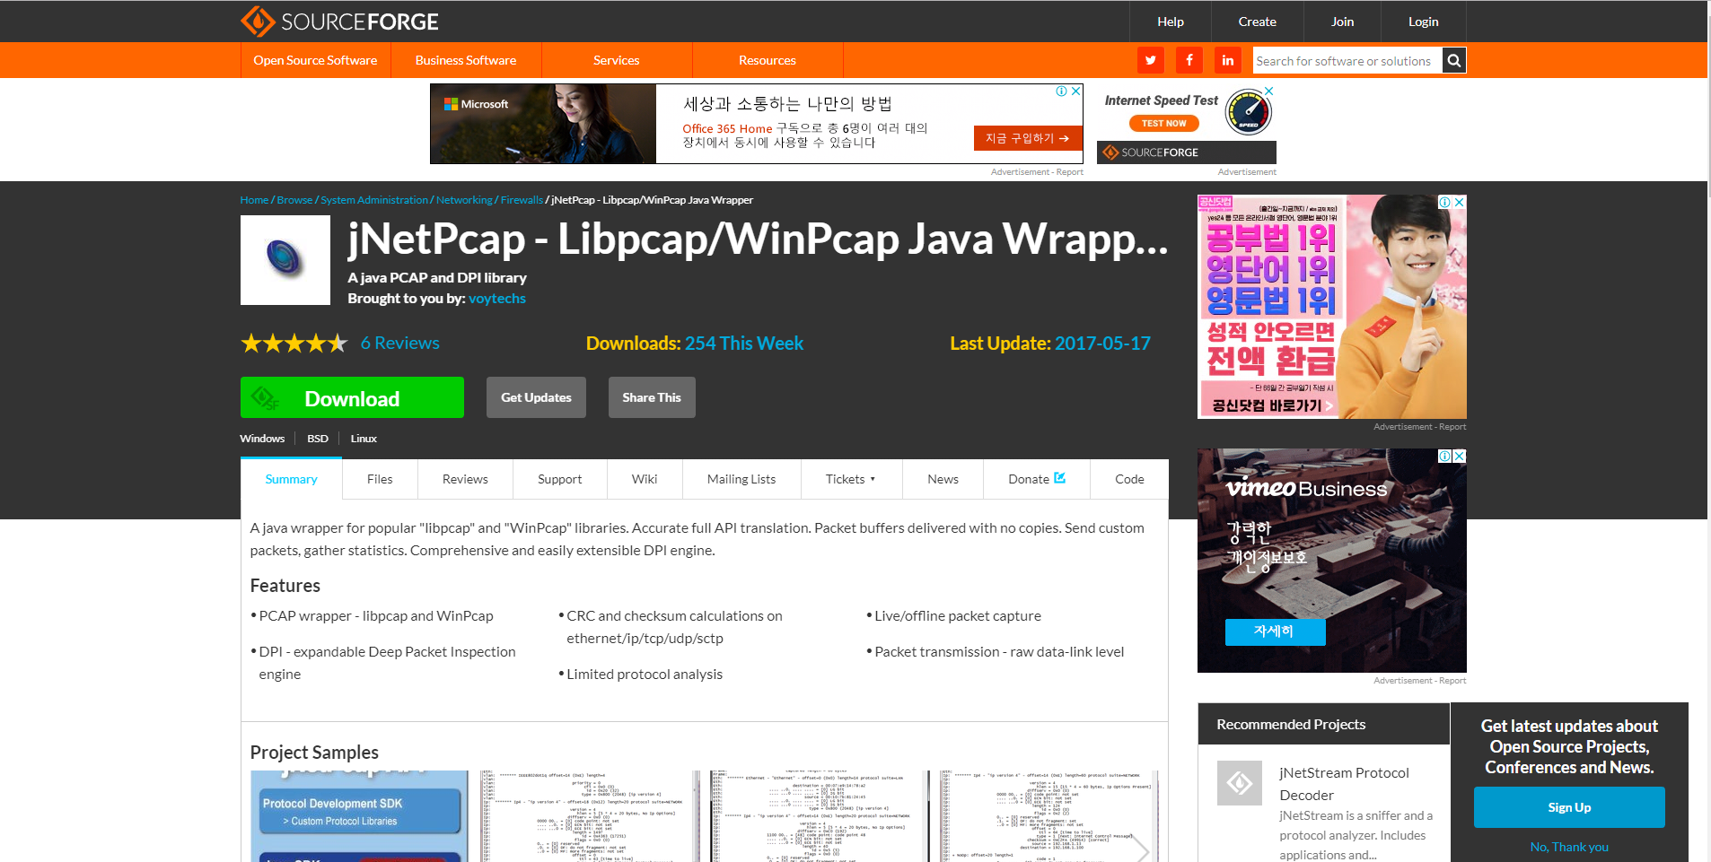Click the Share This button
Image resolution: width=1711 pixels, height=862 pixels.
[x=652, y=397]
